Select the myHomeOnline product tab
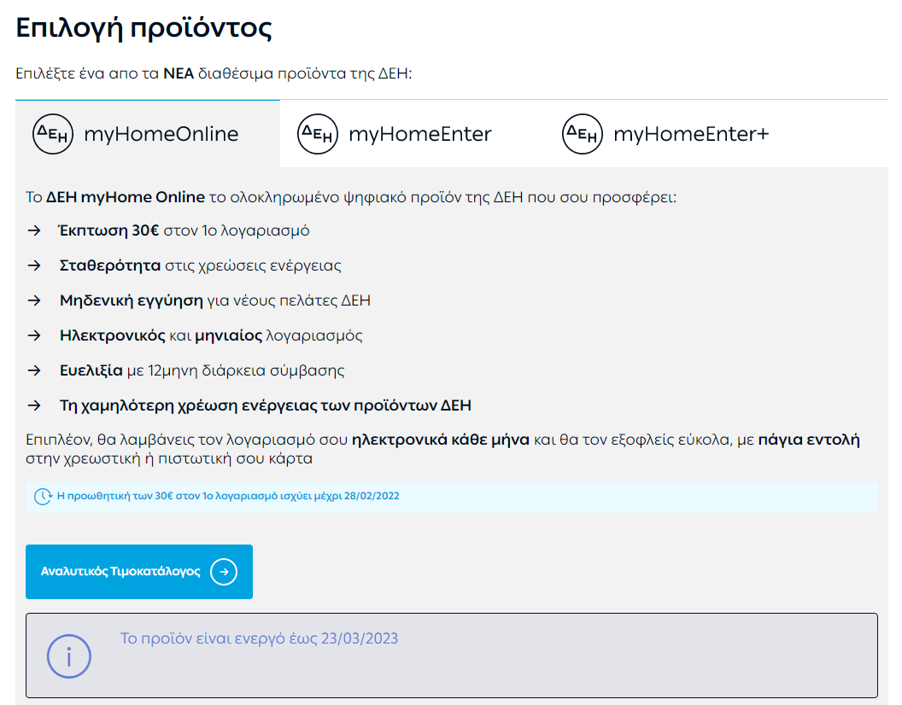 tap(147, 134)
